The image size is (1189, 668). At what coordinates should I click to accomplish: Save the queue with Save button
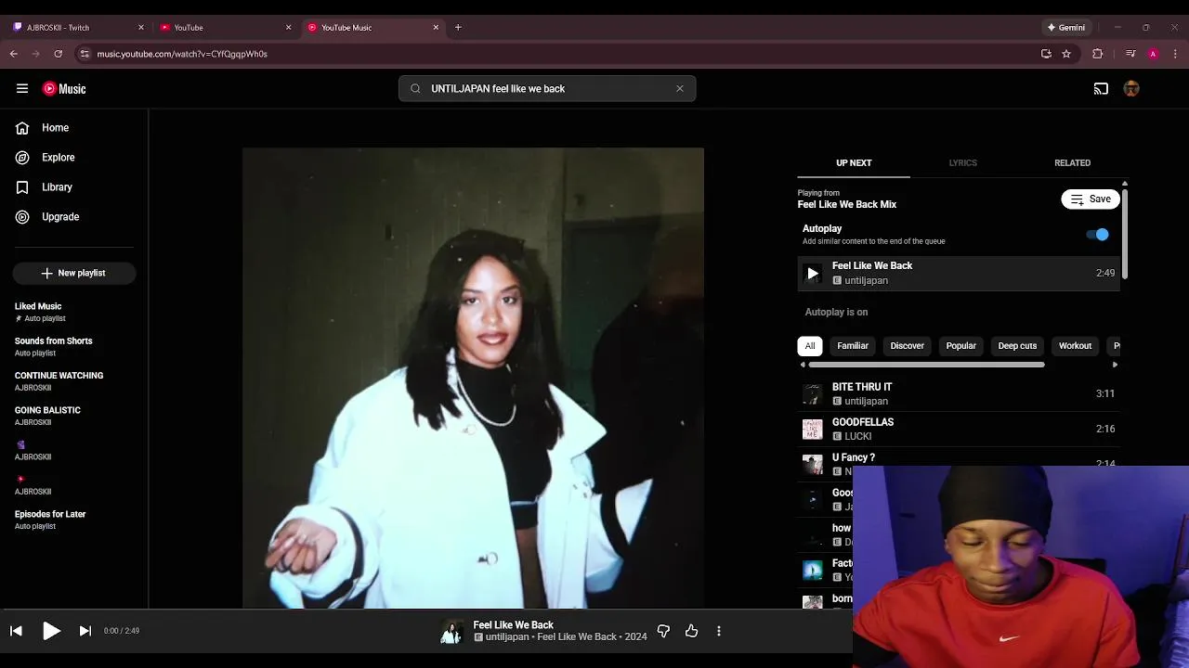1091,199
